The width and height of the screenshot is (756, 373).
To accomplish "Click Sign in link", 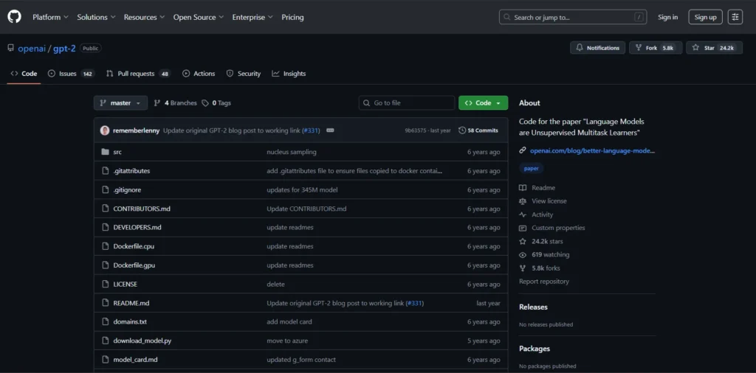I will pyautogui.click(x=667, y=17).
